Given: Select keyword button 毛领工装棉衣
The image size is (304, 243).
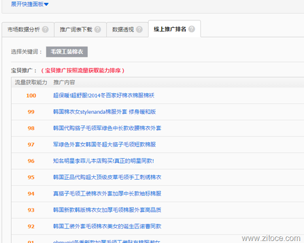Looking at the screenshot, I should point(67,52).
